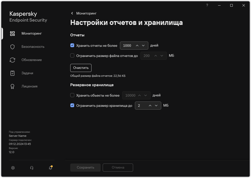The width and height of the screenshot is (251, 178).
Task: Open Мониторинг section in sidebar
Action: click(32, 33)
